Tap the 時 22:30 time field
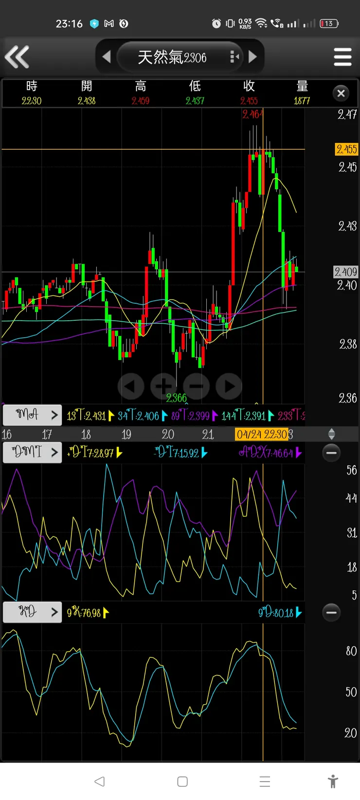Image resolution: width=360 pixels, height=800 pixels. coord(32,93)
